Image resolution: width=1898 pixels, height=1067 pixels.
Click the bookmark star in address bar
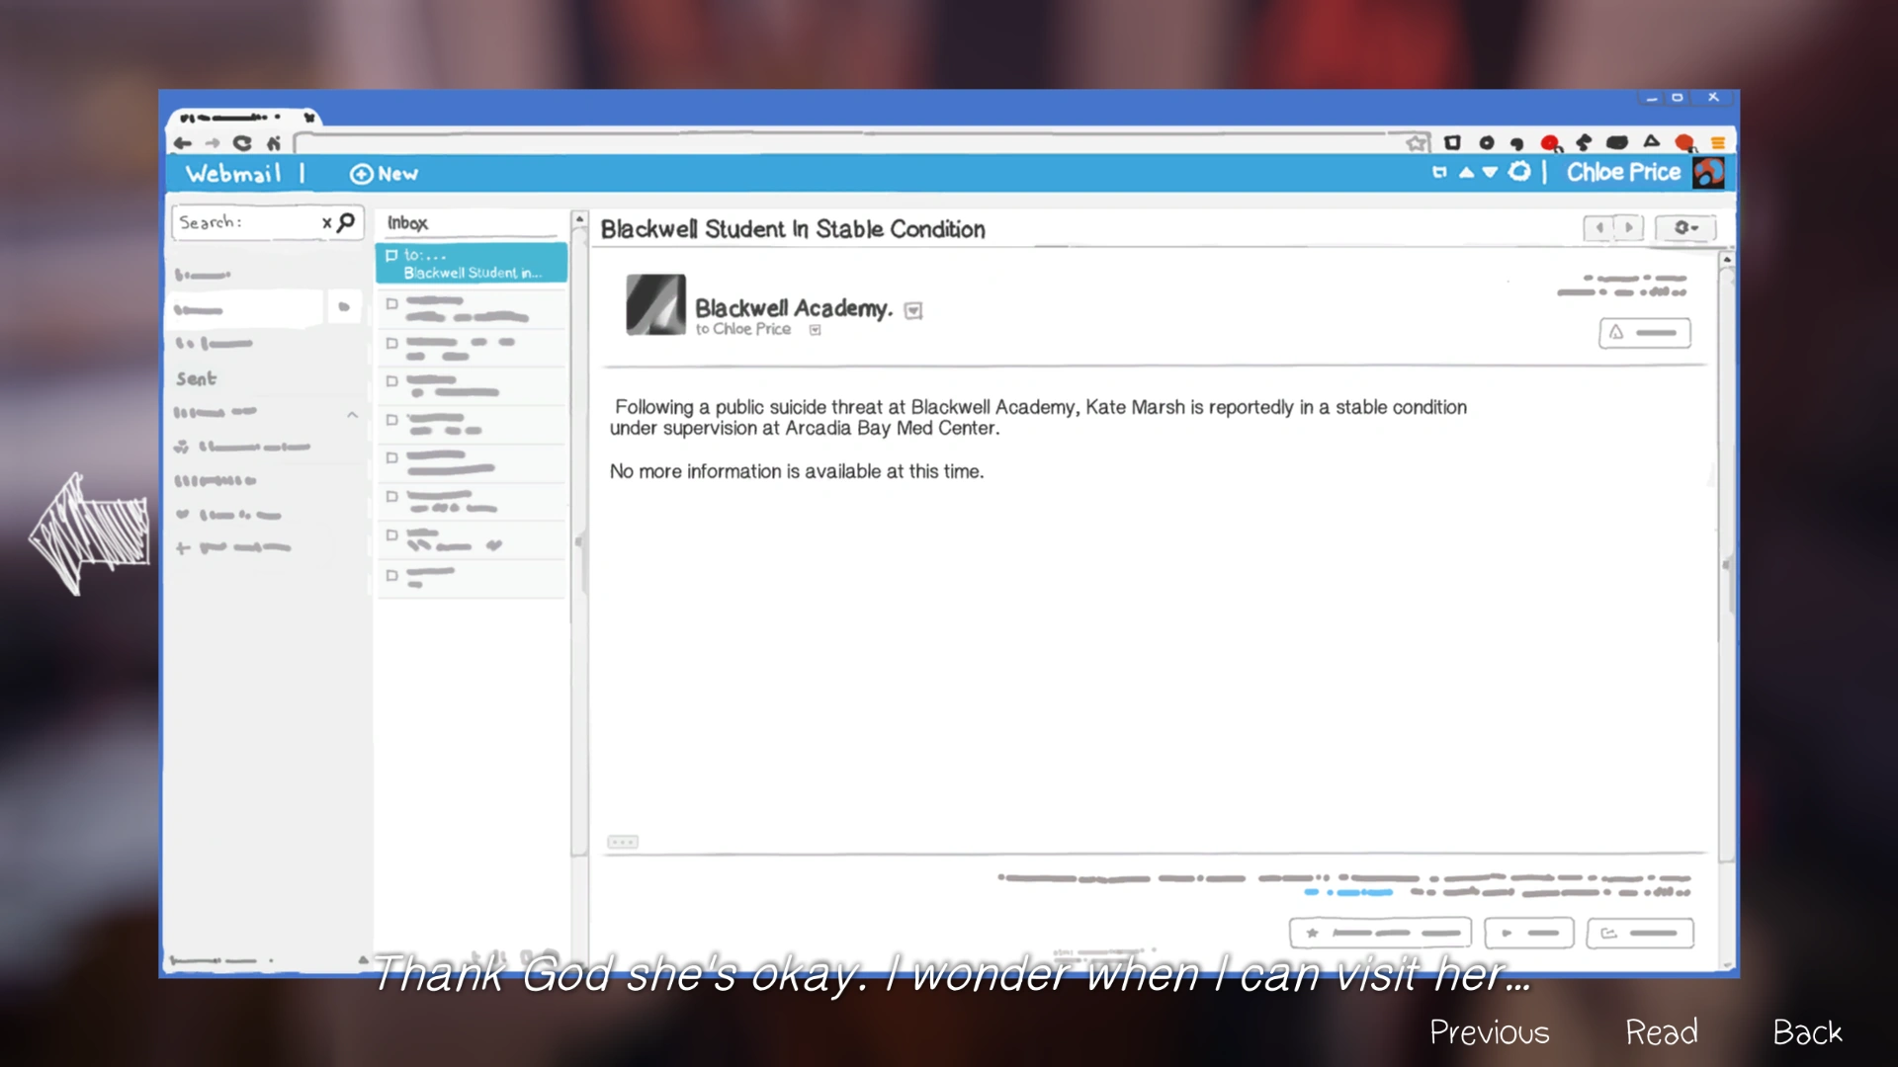[x=1417, y=143]
